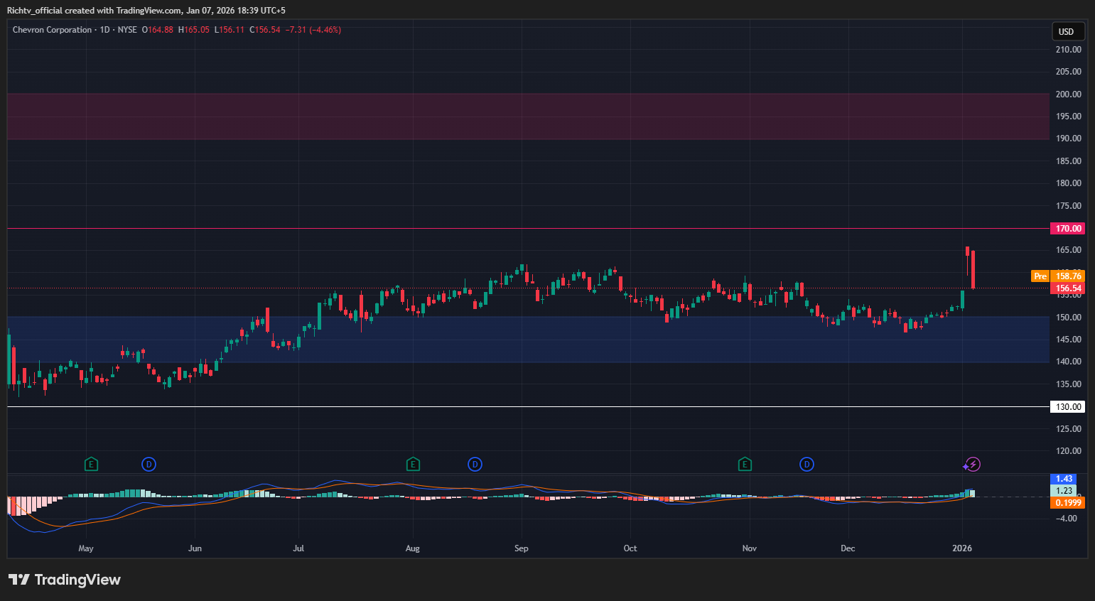Select the red 156.54 current price label
Viewport: 1095px width, 601px height.
click(x=1068, y=287)
